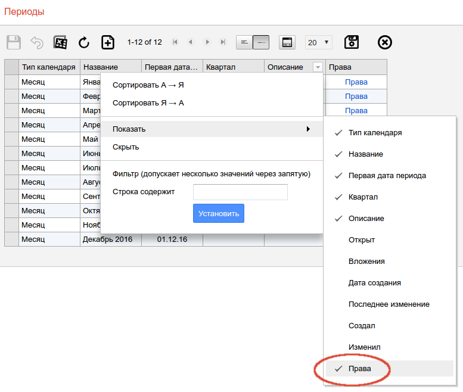Go to the next page arrow
The image size is (463, 392).
click(x=207, y=42)
